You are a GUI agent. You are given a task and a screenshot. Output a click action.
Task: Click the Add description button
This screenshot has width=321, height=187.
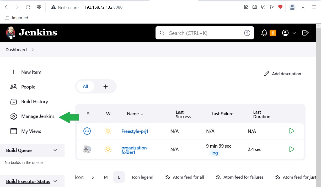click(x=282, y=74)
